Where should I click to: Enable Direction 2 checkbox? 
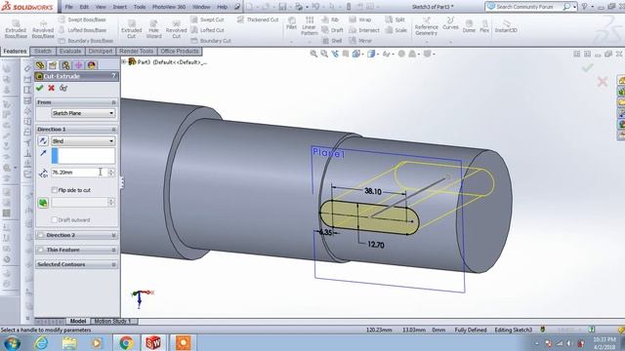coord(41,235)
